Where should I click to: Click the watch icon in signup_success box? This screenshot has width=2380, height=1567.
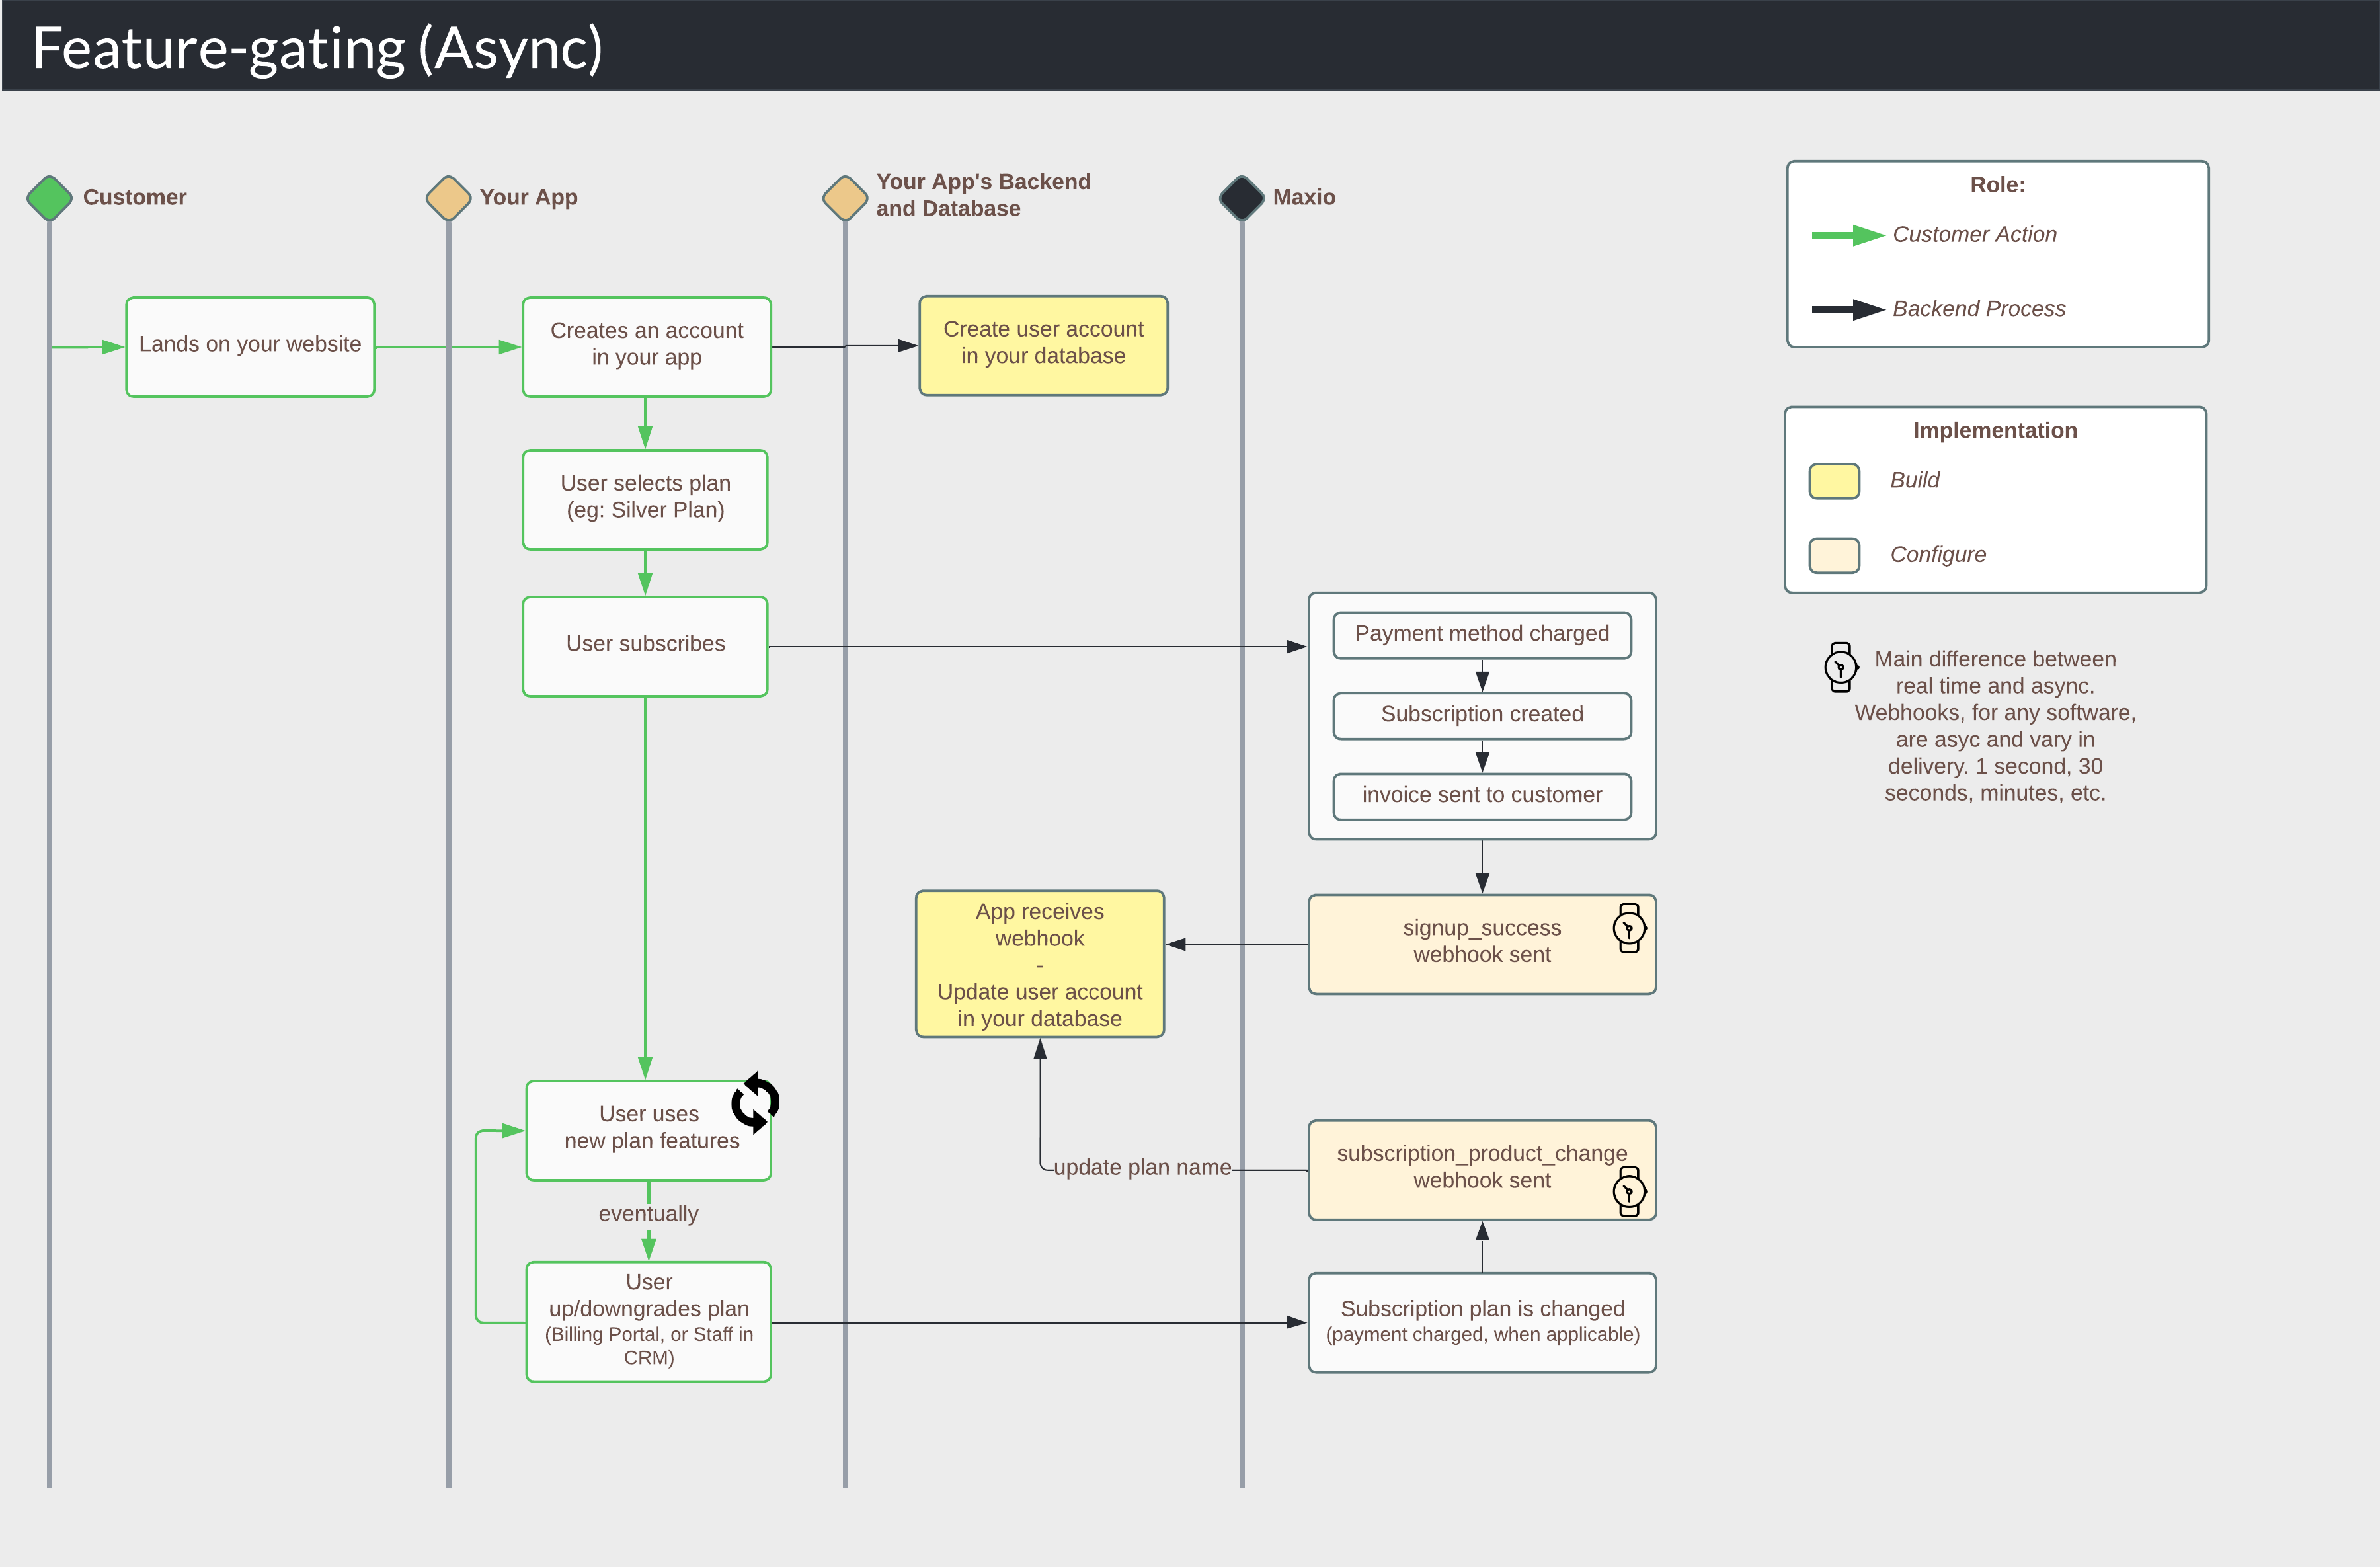pos(1629,928)
